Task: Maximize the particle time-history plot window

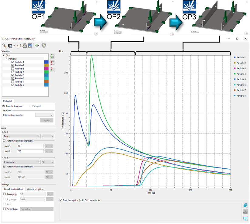Action: click(x=237, y=39)
